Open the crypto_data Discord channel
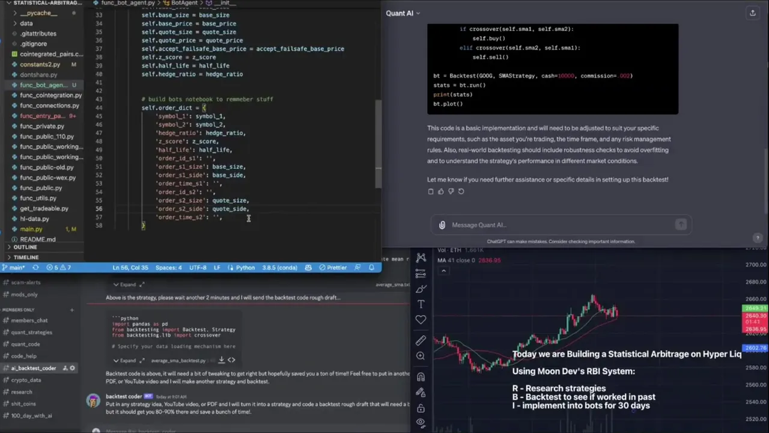The image size is (769, 433). (26, 380)
